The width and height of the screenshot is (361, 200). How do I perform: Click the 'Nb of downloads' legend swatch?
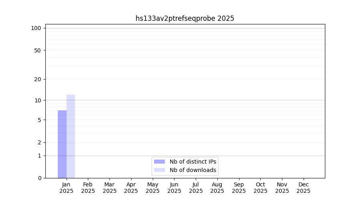coord(159,170)
